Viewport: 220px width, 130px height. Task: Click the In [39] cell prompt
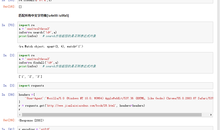point(9,95)
